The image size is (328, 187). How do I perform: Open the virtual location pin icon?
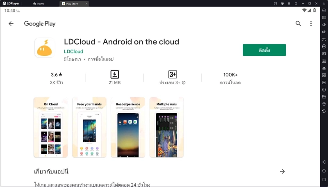coord(324,104)
